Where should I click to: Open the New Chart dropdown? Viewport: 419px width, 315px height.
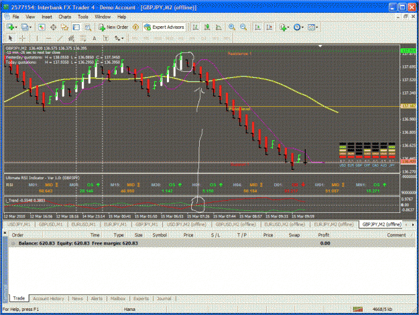[x=11, y=27]
